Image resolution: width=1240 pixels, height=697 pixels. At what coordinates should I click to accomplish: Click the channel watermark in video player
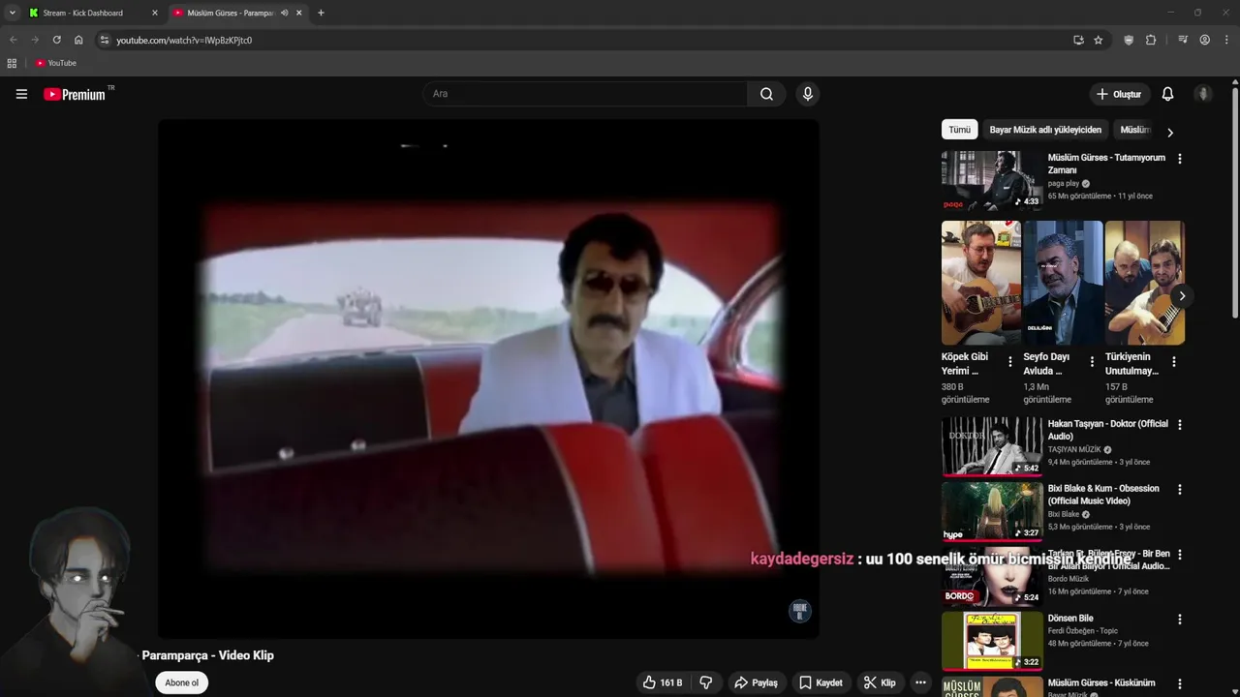coord(799,610)
